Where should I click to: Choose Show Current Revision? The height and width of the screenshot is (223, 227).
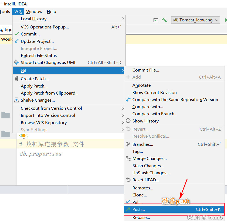175,92
